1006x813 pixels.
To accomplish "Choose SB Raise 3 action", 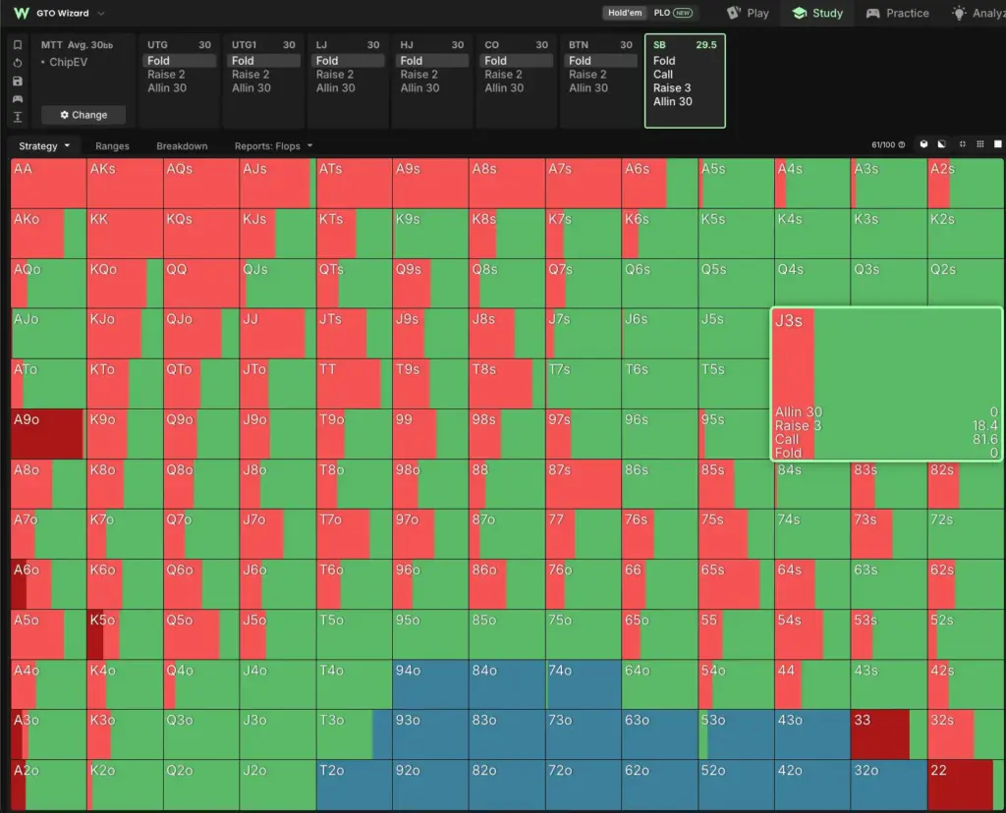I will 672,87.
